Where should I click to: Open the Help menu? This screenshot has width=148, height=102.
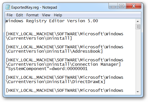pos(58,15)
